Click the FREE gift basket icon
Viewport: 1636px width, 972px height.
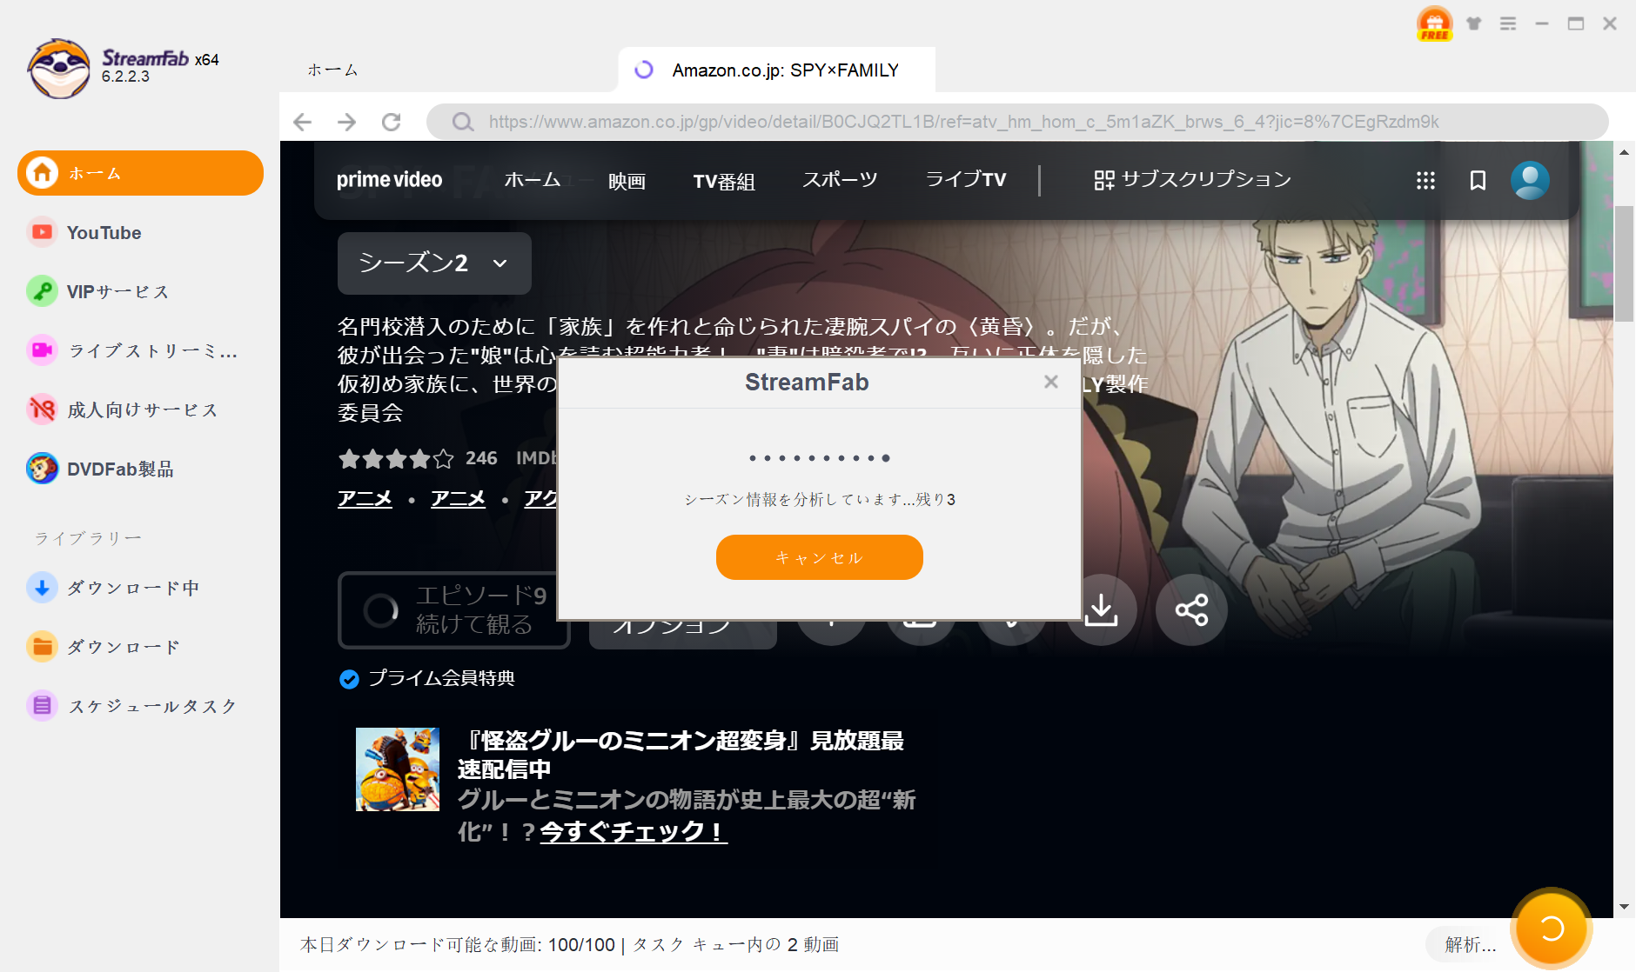tap(1434, 23)
